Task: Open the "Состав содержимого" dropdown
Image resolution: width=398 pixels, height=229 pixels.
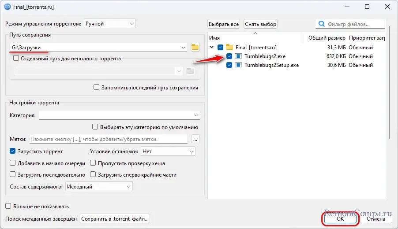Action: click(x=98, y=187)
